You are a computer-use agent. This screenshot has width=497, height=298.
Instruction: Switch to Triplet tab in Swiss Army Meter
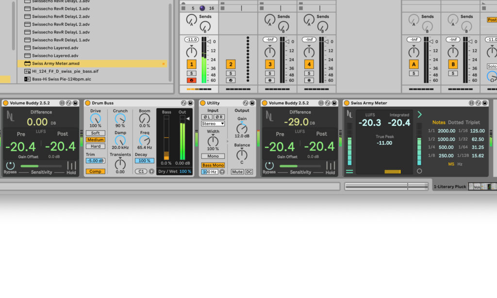[473, 123]
